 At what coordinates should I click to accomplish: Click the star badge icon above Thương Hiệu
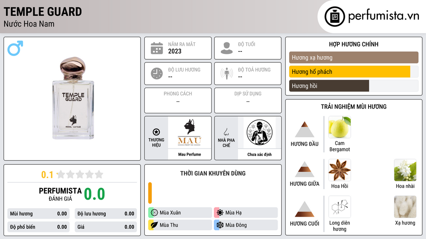pos(156,132)
